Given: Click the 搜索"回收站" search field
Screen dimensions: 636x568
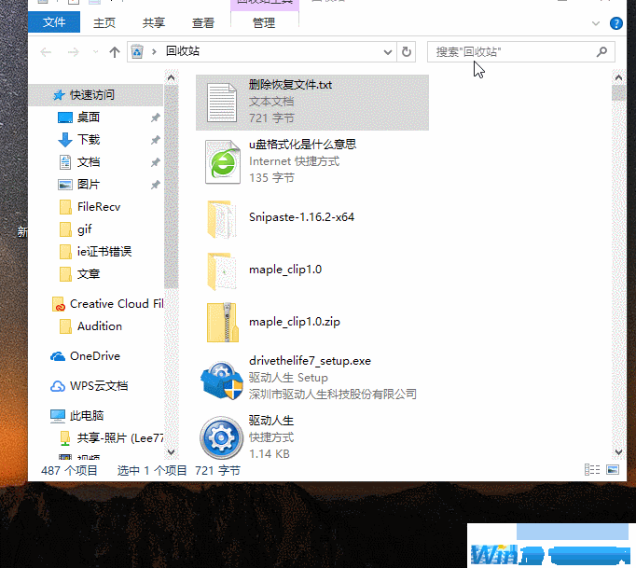Looking at the screenshot, I should point(511,52).
